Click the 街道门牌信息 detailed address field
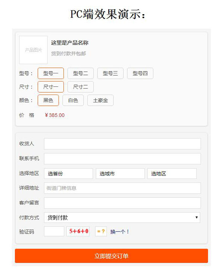Image resolution: width=224 pixels, height=276 pixels. coord(122,188)
